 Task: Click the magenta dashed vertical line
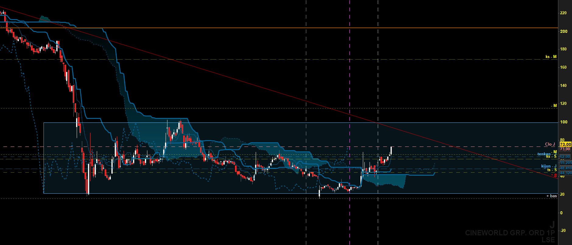coord(349,122)
